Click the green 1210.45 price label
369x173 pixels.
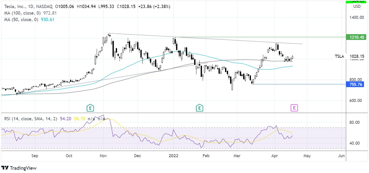[x=356, y=37]
